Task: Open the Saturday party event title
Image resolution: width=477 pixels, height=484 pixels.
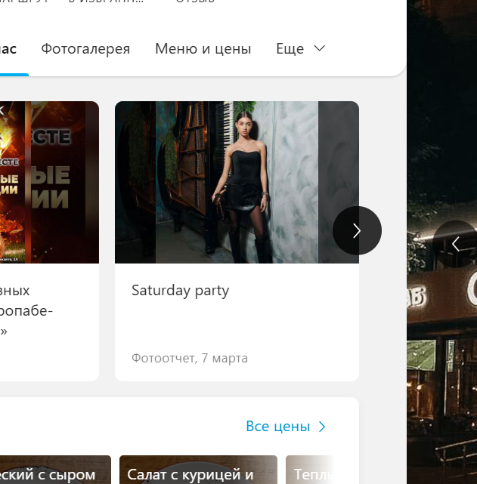Action: (x=181, y=291)
